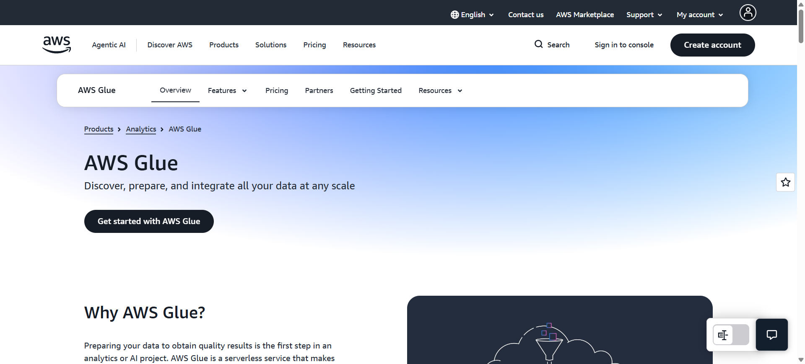Switch to the Getting Started tab

(x=376, y=90)
